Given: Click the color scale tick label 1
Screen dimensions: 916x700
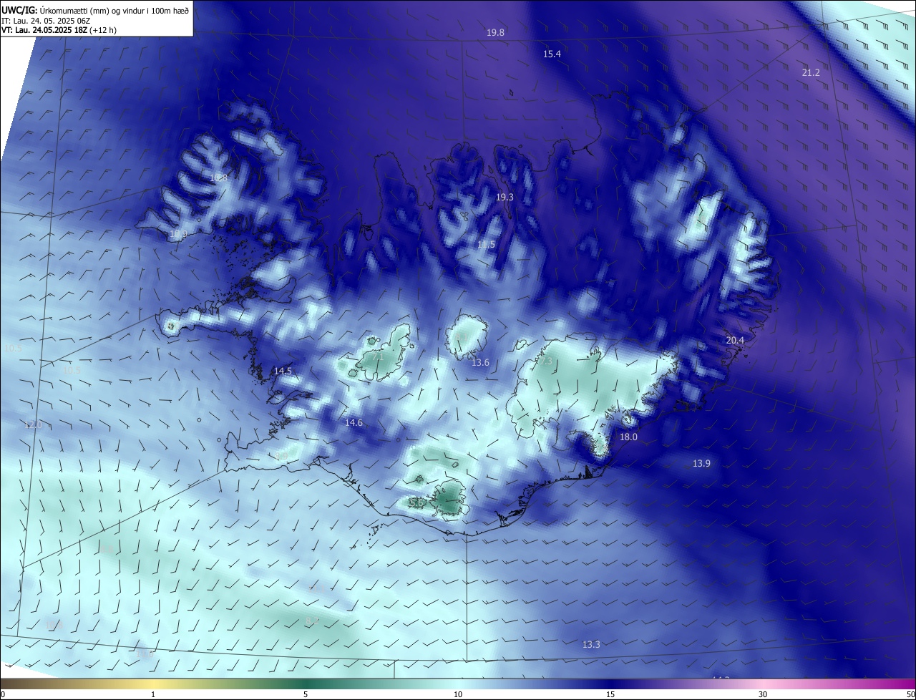Looking at the screenshot, I should pos(153,695).
